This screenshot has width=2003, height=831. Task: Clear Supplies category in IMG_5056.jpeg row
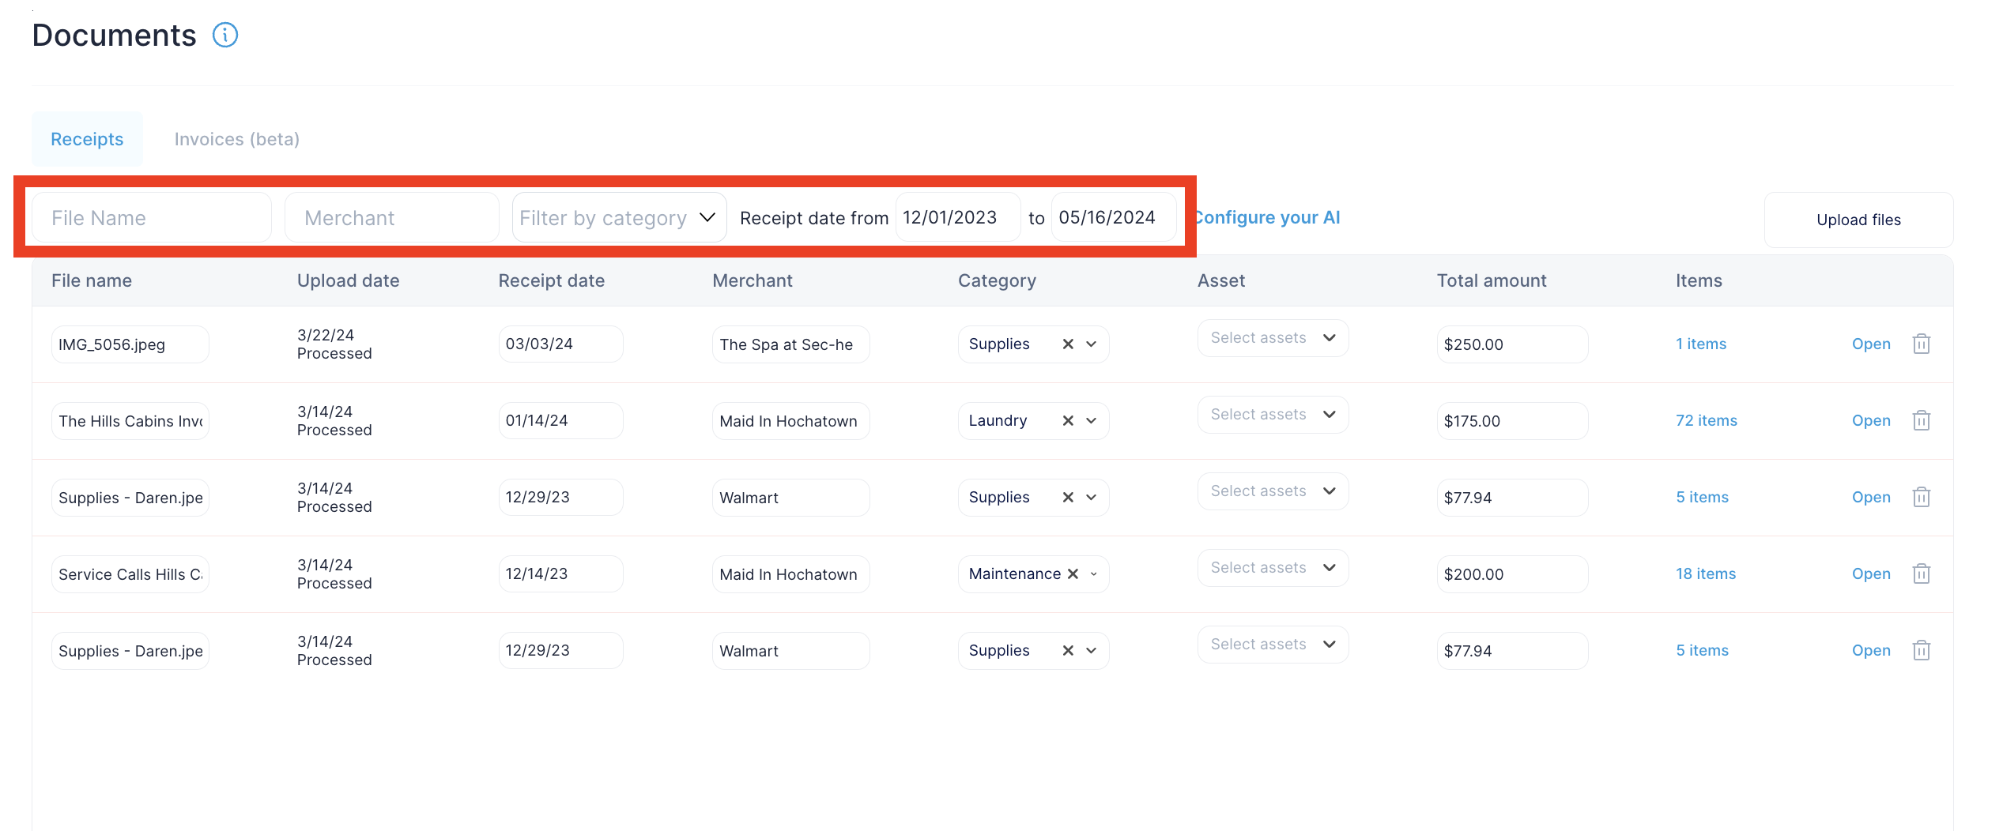pyautogui.click(x=1068, y=344)
